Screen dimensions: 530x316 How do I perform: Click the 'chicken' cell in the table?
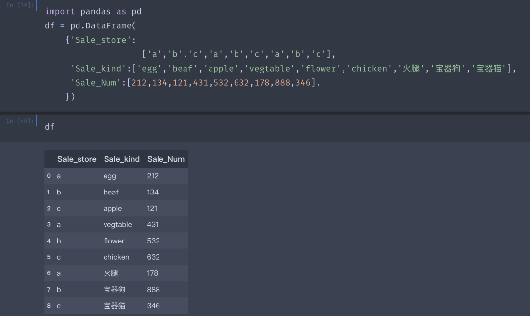pyautogui.click(x=116, y=257)
